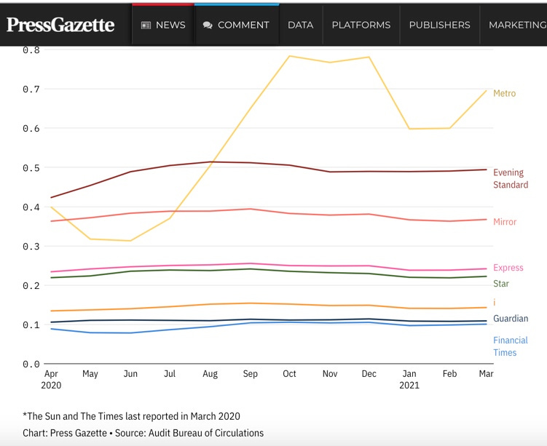
Task: Click the PressGazette logo
Action: tap(60, 25)
